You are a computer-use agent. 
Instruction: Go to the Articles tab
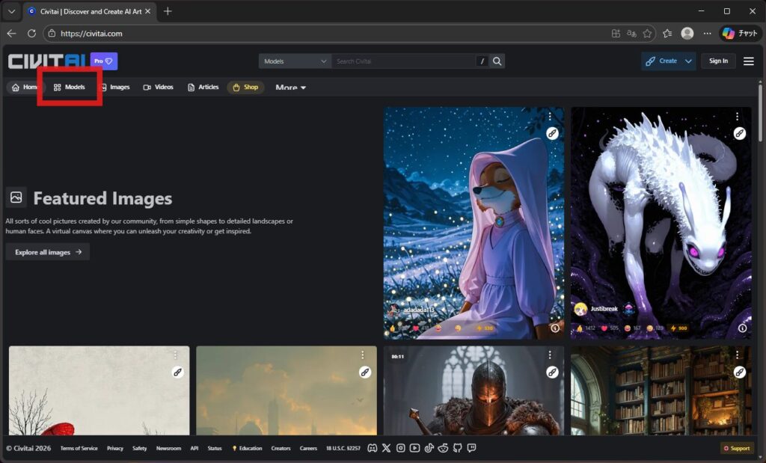pyautogui.click(x=203, y=88)
